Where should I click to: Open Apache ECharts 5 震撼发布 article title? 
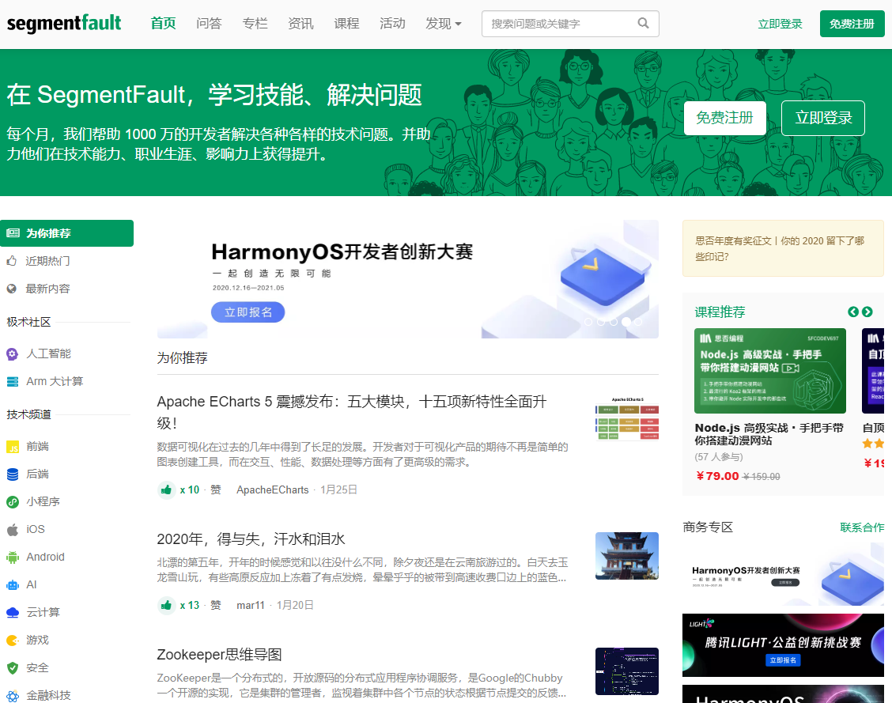352,412
